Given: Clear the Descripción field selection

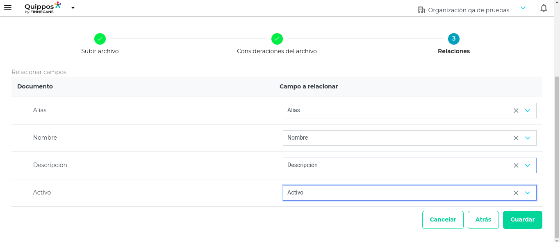Looking at the screenshot, I should 516,165.
